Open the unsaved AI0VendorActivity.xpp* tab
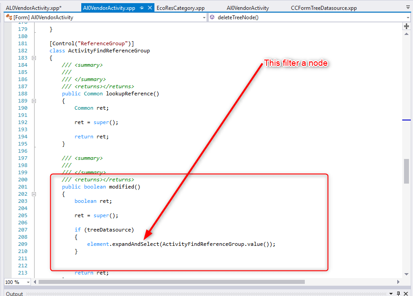Viewport: 413px width, 296px height. point(34,8)
